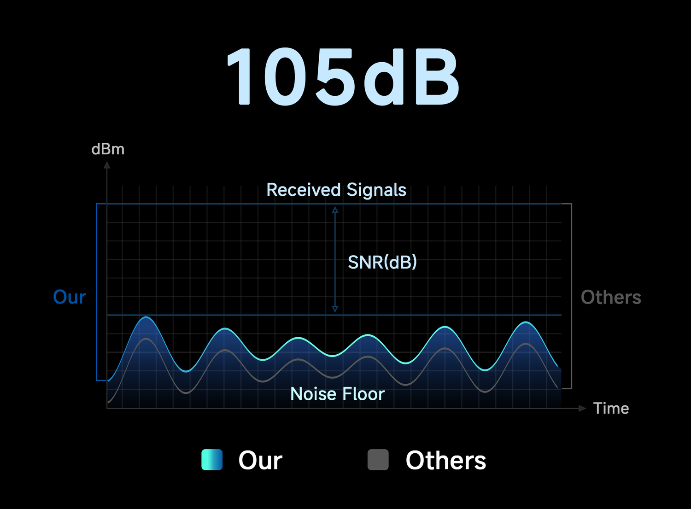
Task: Click the arrowhead ending the Time axis
Action: pos(582,408)
